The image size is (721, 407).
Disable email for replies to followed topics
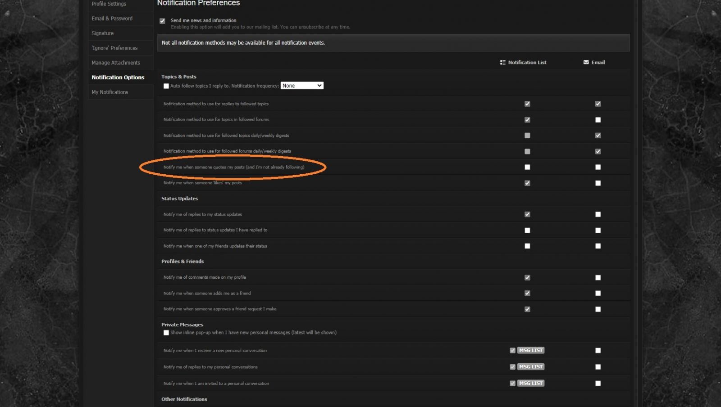(x=598, y=104)
